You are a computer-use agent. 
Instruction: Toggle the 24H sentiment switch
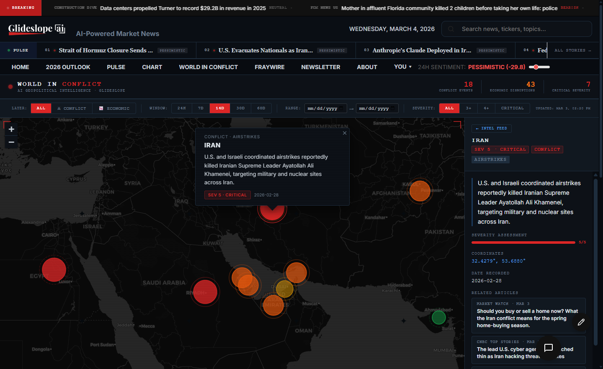click(539, 67)
